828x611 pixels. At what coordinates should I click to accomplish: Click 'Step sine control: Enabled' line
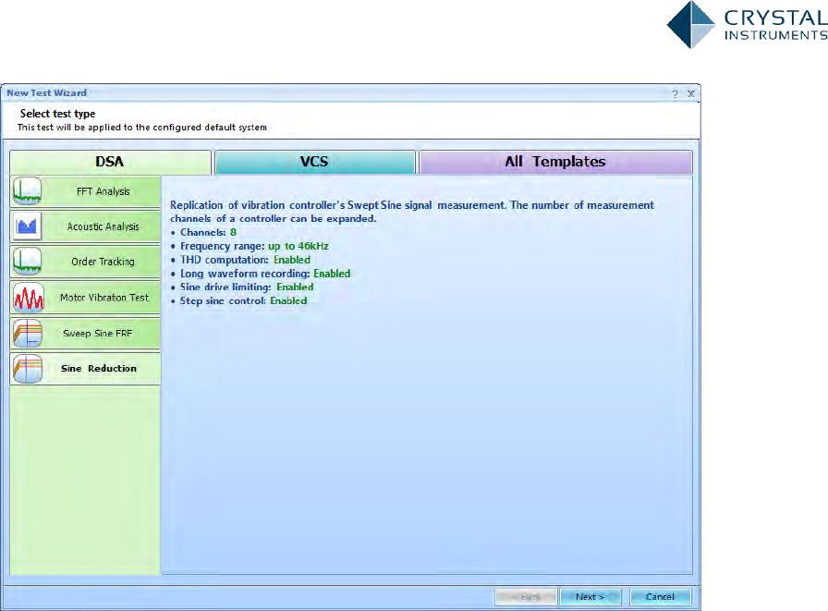[243, 301]
